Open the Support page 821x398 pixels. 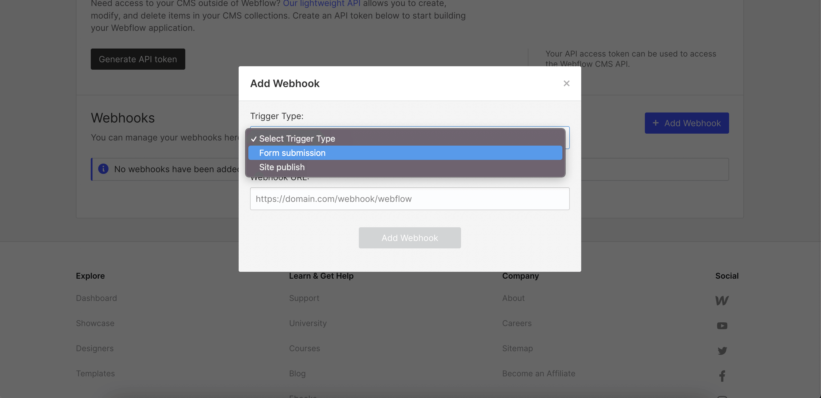click(304, 298)
